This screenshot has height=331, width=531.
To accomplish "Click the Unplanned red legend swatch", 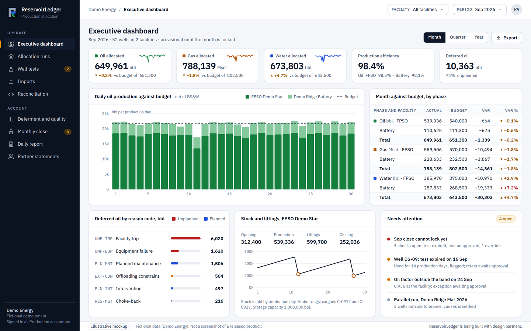I will tap(174, 219).
